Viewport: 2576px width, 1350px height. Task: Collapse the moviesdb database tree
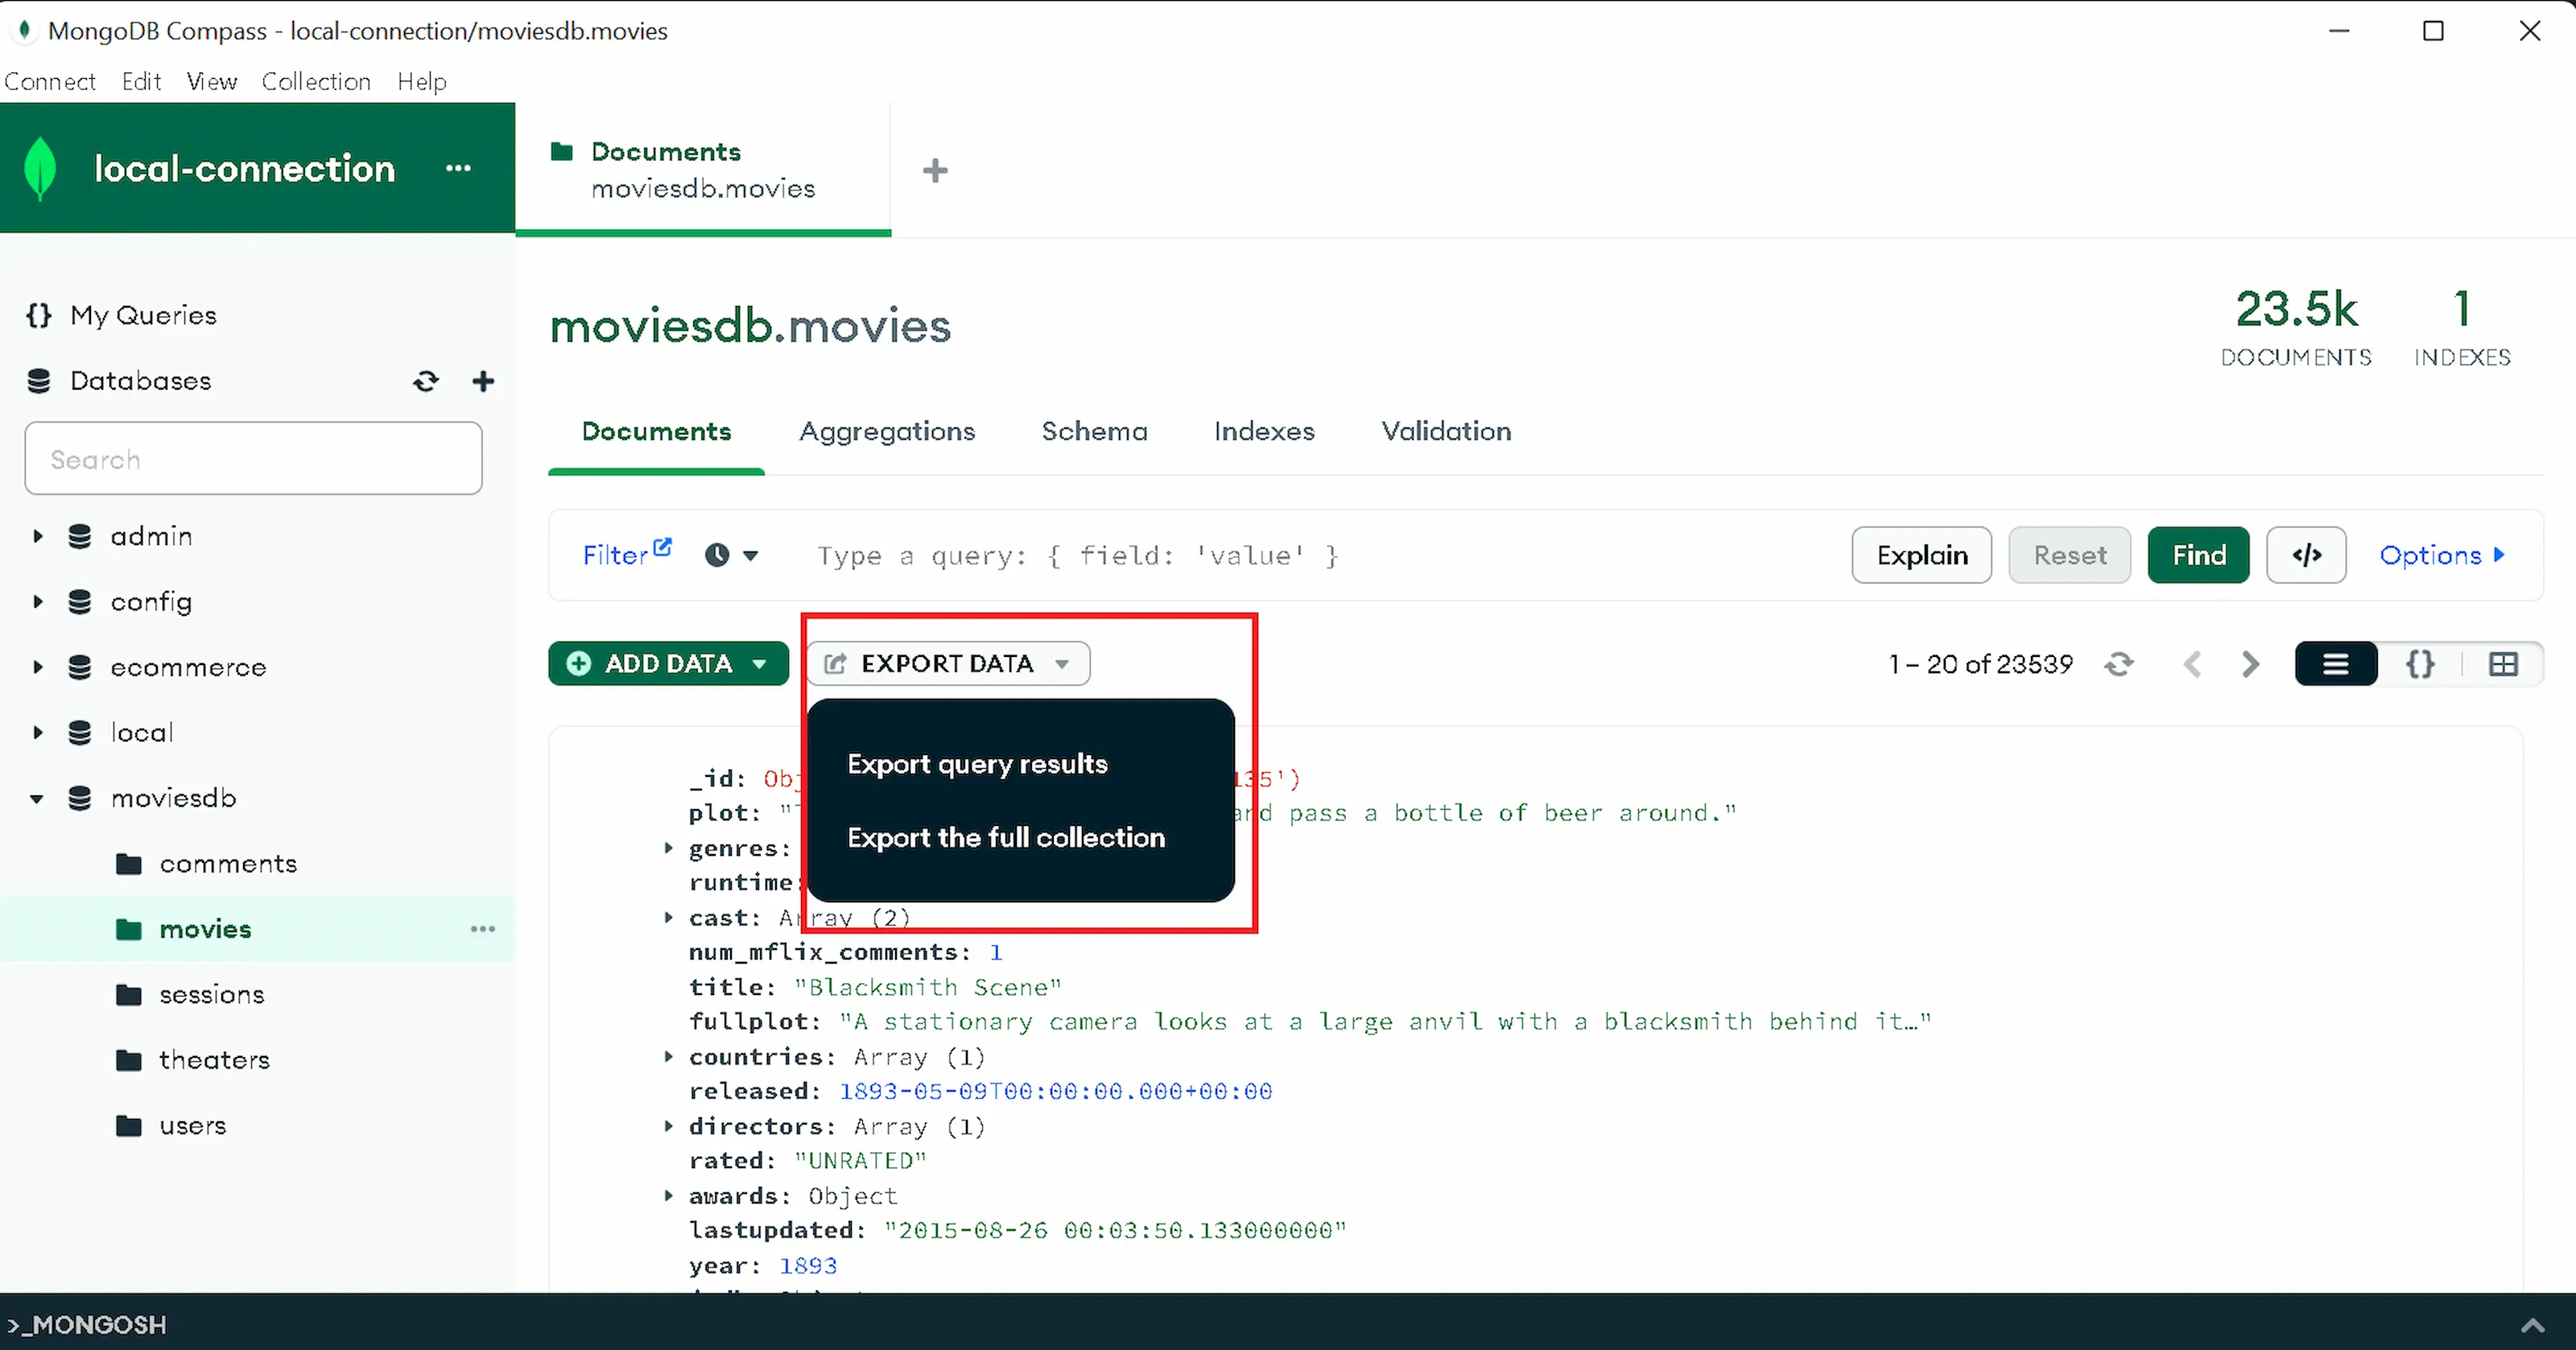[37, 798]
